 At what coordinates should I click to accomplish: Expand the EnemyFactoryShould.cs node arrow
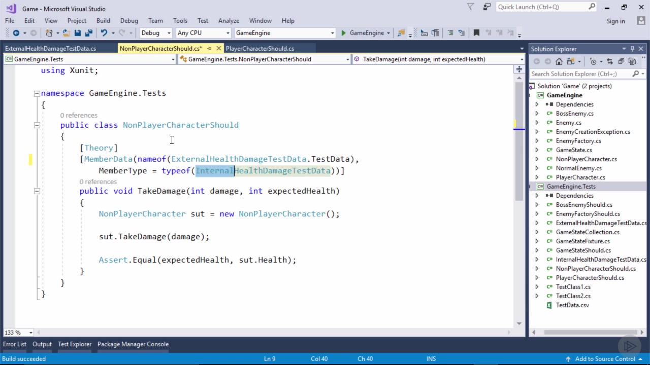click(537, 214)
